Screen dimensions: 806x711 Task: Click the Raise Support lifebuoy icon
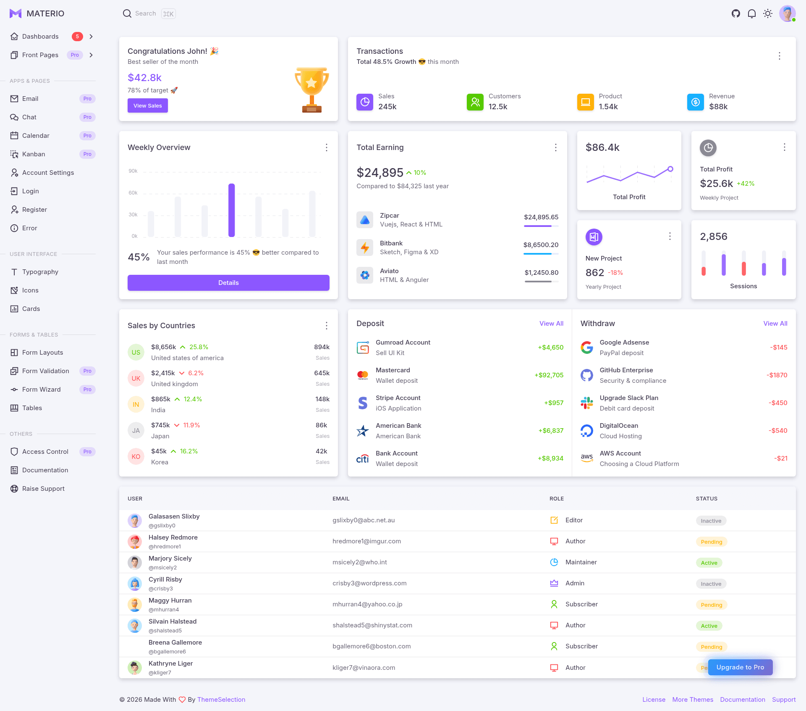[14, 489]
